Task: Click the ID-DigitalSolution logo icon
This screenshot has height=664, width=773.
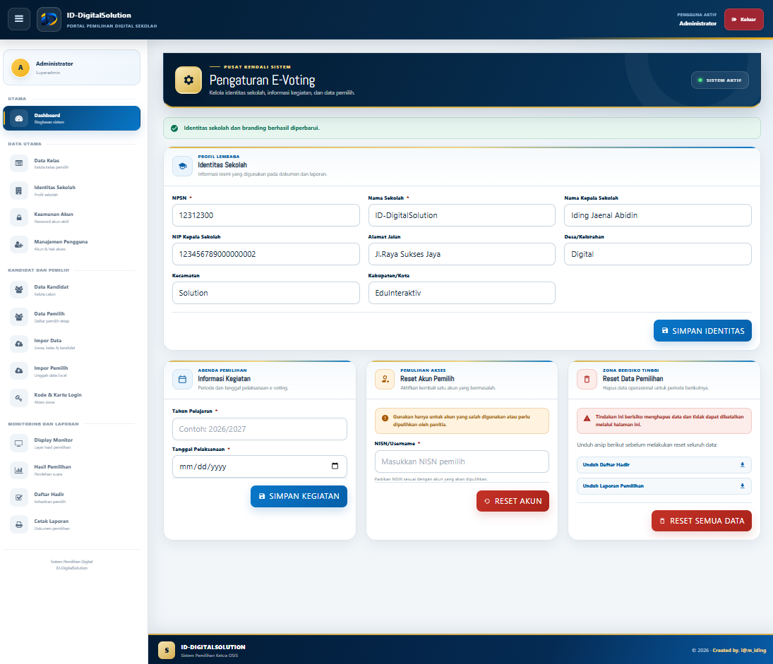Action: [x=49, y=19]
